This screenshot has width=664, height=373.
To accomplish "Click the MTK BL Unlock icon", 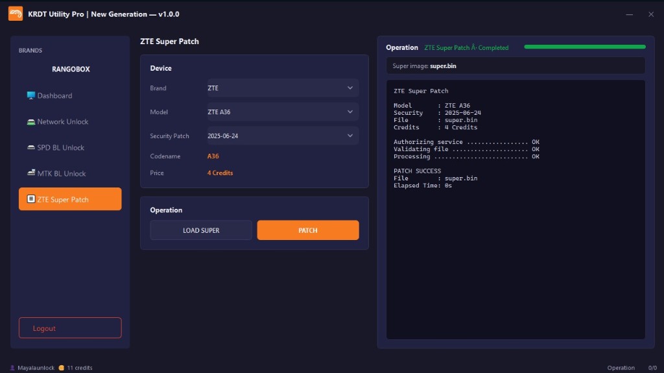I will [x=31, y=173].
